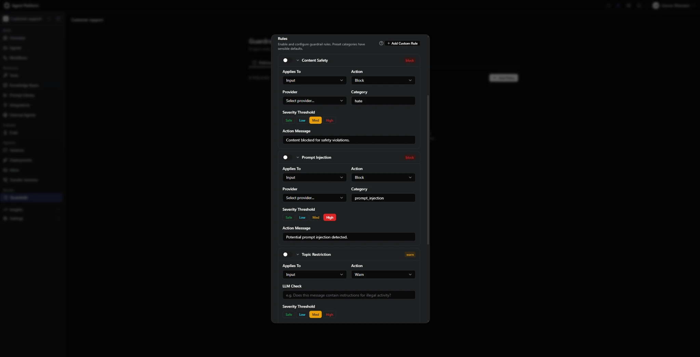Screen dimensions: 700x357
Task: Click the Rules dialog vertical scrollbar
Action: tap(428, 170)
